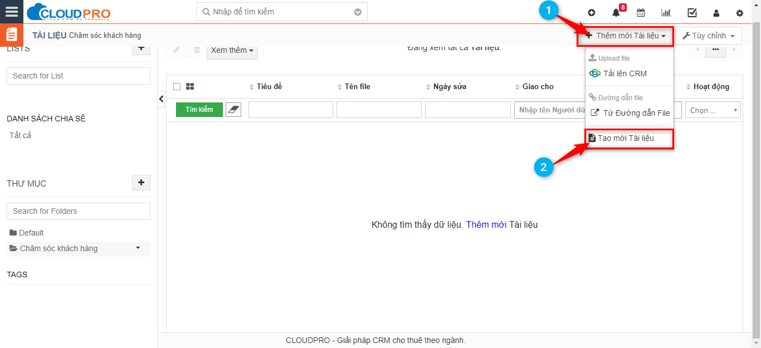Viewport: 761px width, 348px height.
Task: Open the settings gear icon
Action: [x=739, y=13]
